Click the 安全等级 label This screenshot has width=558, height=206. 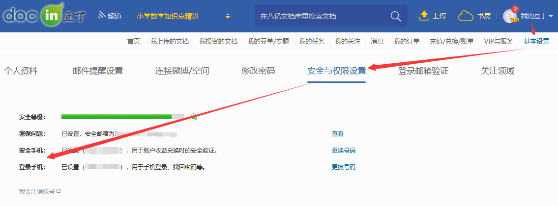pos(32,117)
